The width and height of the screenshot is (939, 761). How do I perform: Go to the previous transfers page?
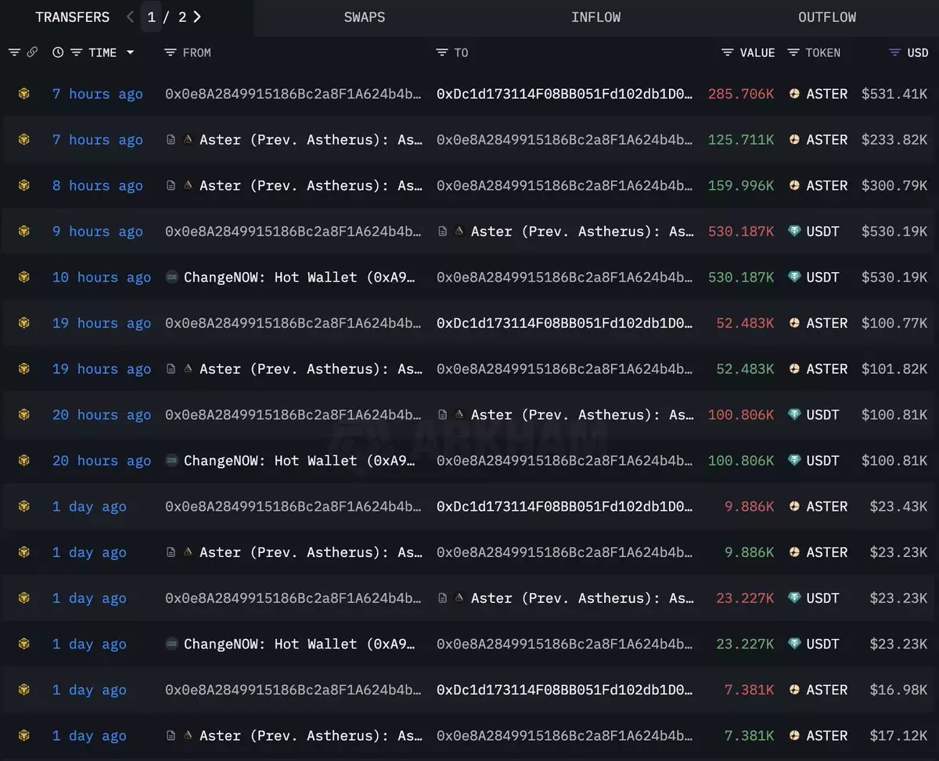click(130, 16)
